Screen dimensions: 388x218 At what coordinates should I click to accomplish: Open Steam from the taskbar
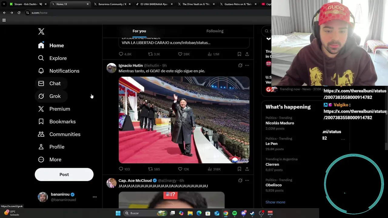[x=252, y=213]
